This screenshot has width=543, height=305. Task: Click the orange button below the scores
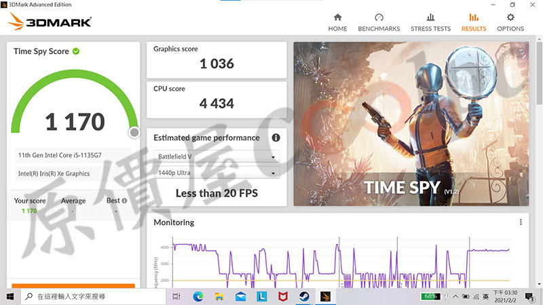pos(73,286)
